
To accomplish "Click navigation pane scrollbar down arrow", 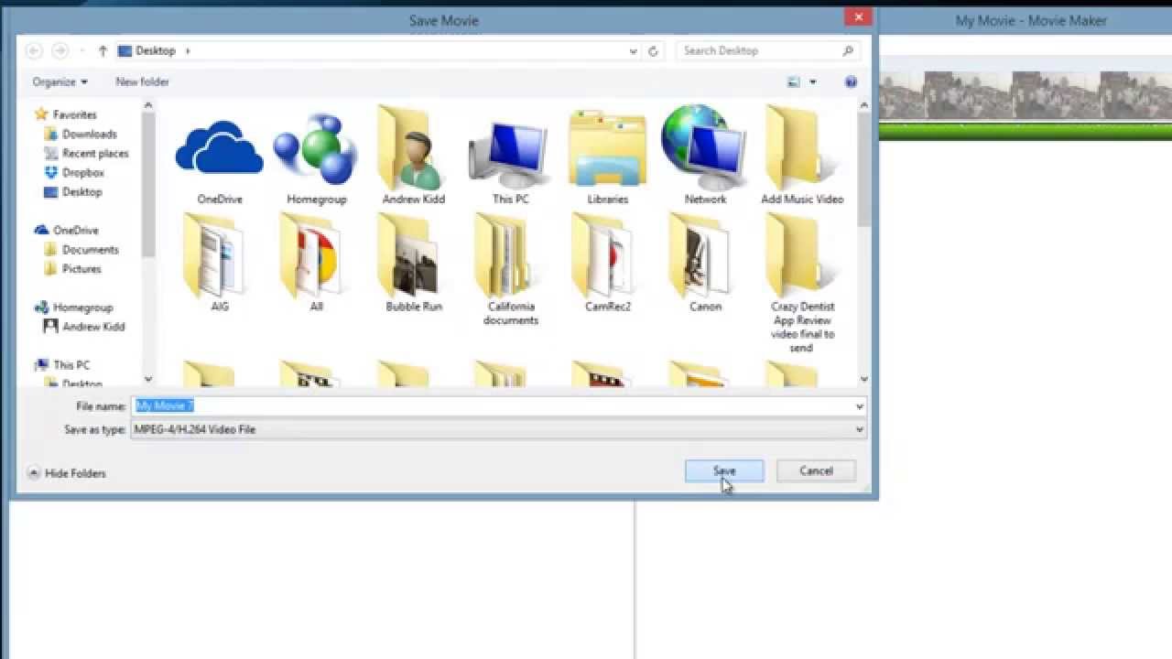I will point(148,379).
